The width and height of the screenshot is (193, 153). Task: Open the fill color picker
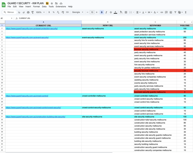click(121, 12)
